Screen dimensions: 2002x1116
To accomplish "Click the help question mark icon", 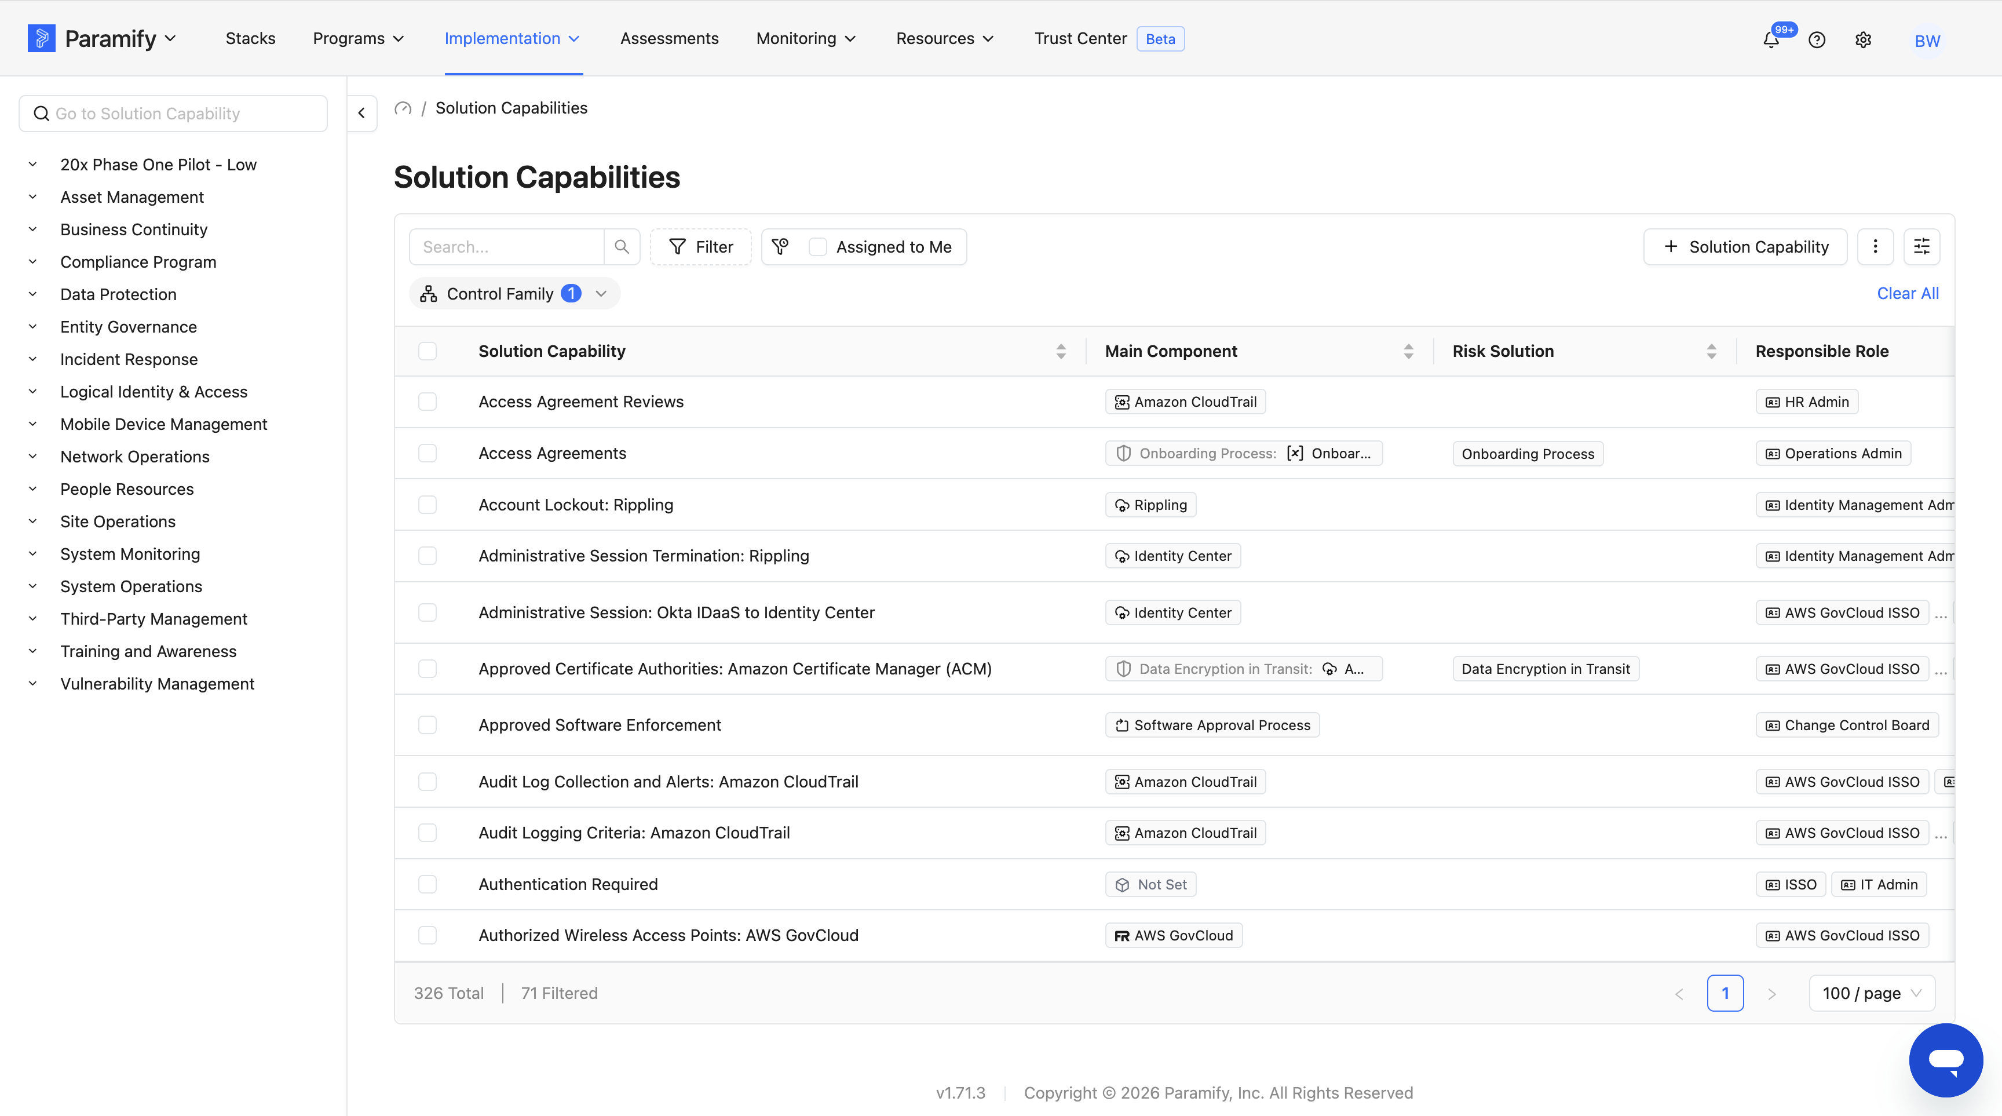I will [x=1816, y=39].
